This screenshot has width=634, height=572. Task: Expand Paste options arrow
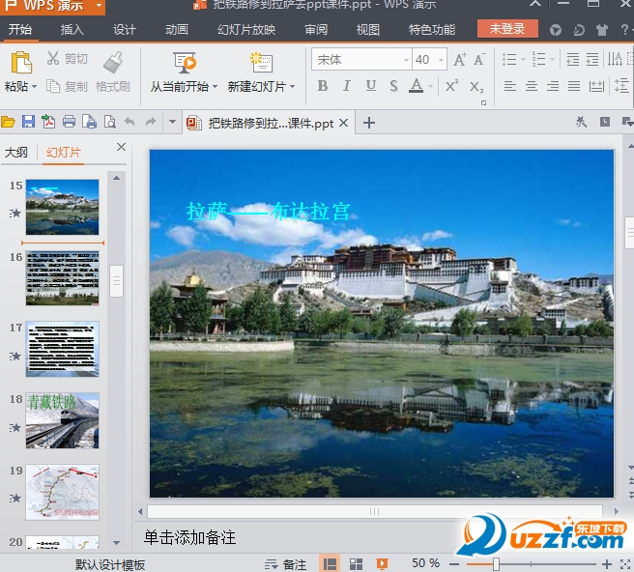point(34,87)
